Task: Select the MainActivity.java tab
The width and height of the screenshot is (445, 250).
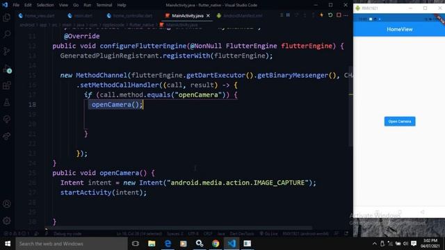Action: (187, 15)
